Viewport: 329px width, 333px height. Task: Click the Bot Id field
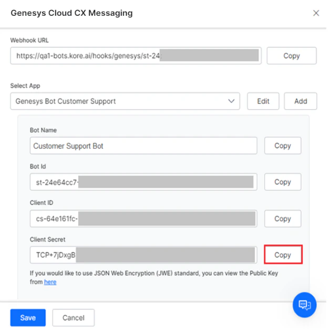tap(143, 182)
